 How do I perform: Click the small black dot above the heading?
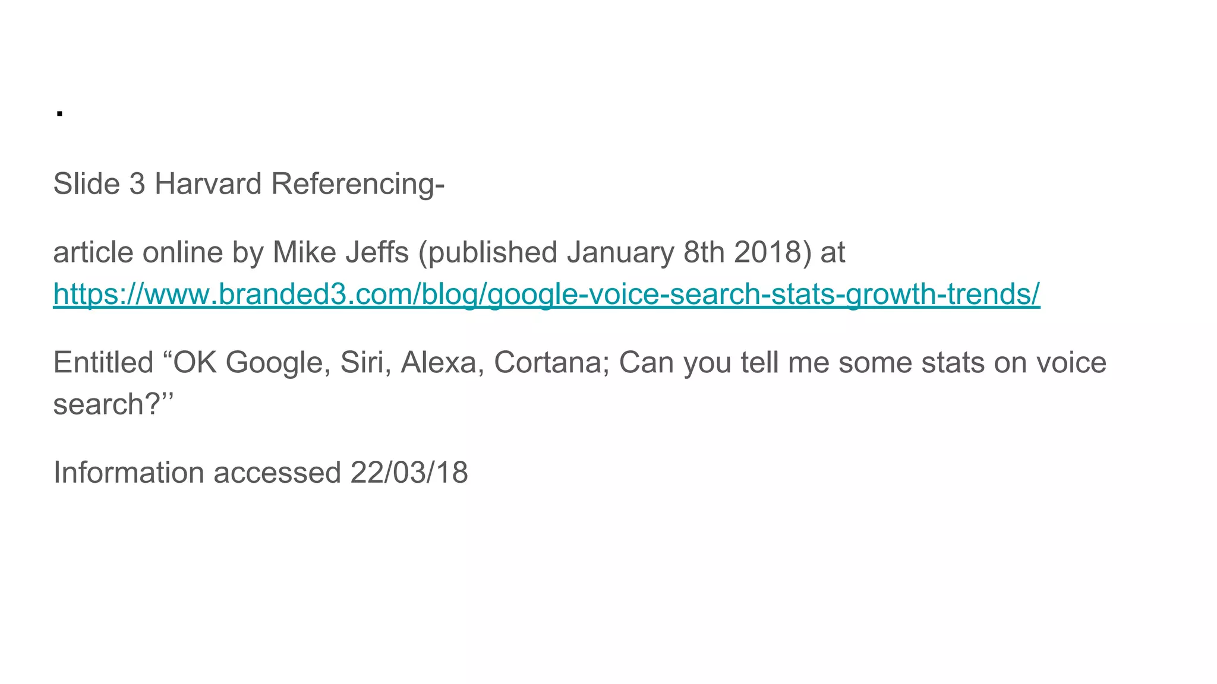coord(59,113)
